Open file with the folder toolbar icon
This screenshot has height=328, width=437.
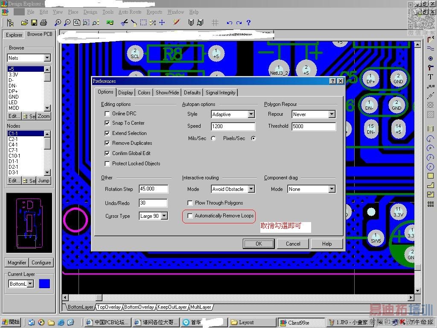click(24, 23)
